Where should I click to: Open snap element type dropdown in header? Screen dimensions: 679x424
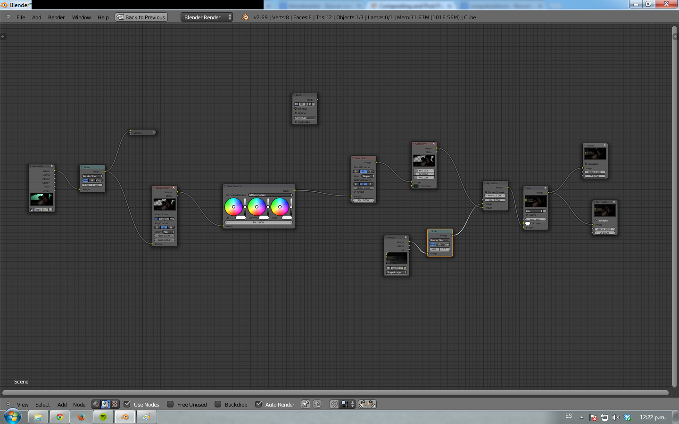[348, 404]
